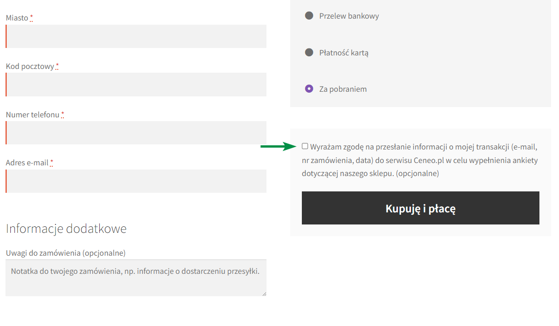Tick the Ceneo.pl consent checkbox
Image resolution: width=559 pixels, height=326 pixels.
pos(305,146)
